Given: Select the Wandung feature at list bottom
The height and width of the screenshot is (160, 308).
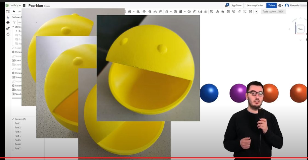Looking at the screenshot, I should [x=17, y=94].
